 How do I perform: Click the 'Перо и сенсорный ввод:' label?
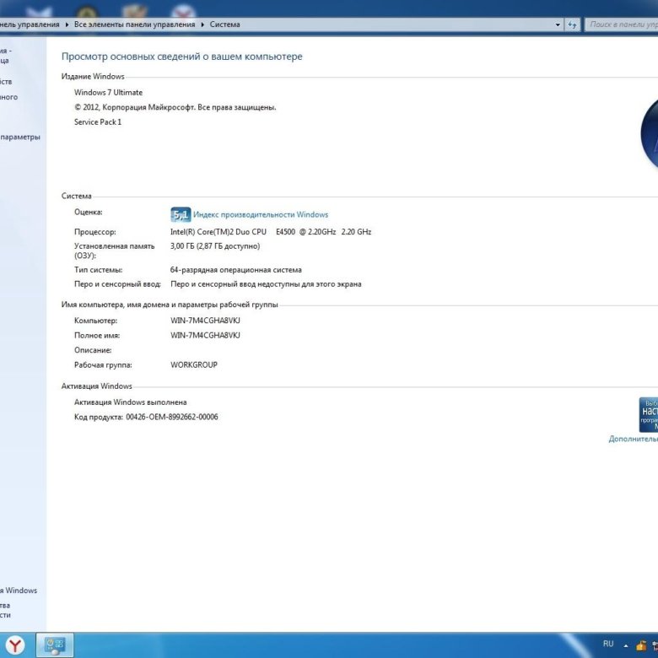tap(117, 284)
